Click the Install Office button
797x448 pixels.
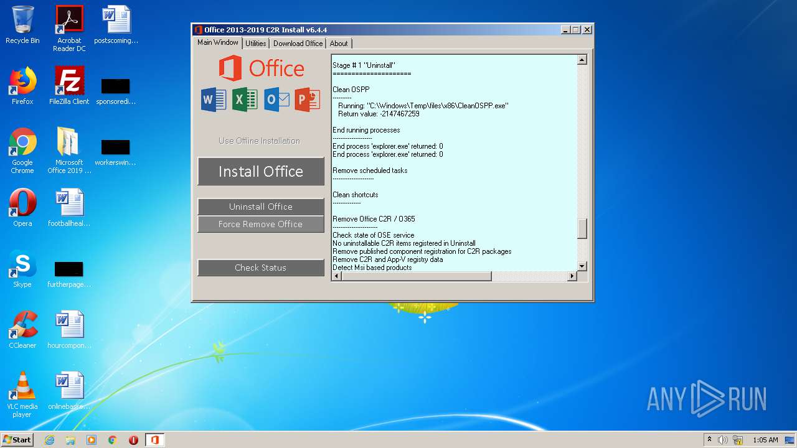(261, 171)
